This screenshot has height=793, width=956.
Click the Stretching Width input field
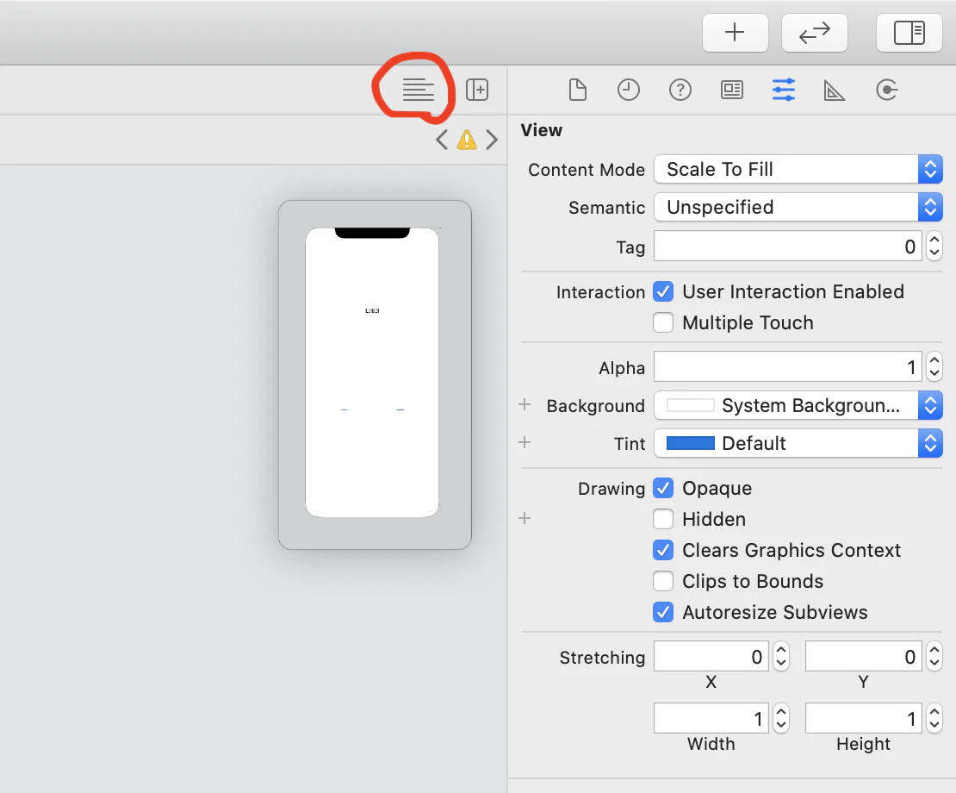[711, 718]
